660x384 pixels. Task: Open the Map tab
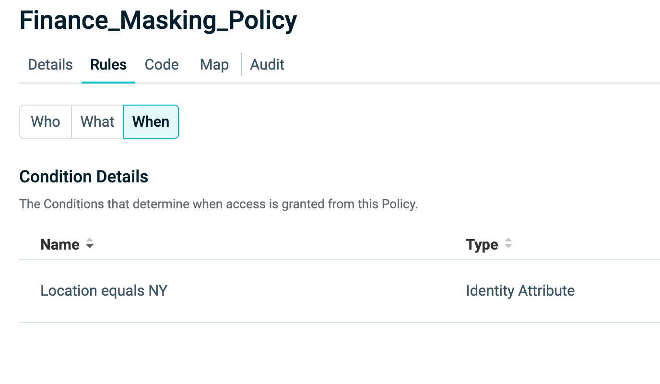(x=214, y=65)
